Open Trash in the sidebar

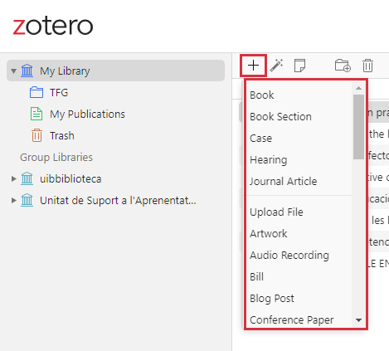click(x=62, y=135)
